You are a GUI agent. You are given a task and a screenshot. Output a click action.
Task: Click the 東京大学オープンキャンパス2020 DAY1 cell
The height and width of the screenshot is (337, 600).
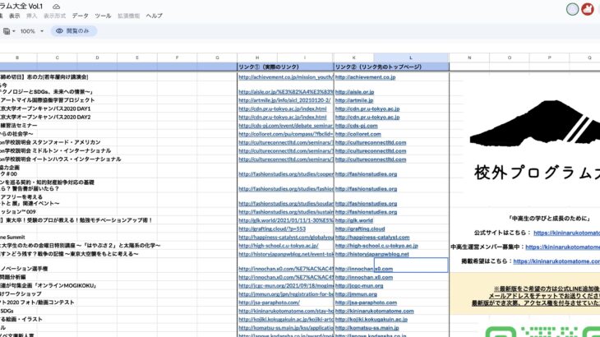pos(45,109)
